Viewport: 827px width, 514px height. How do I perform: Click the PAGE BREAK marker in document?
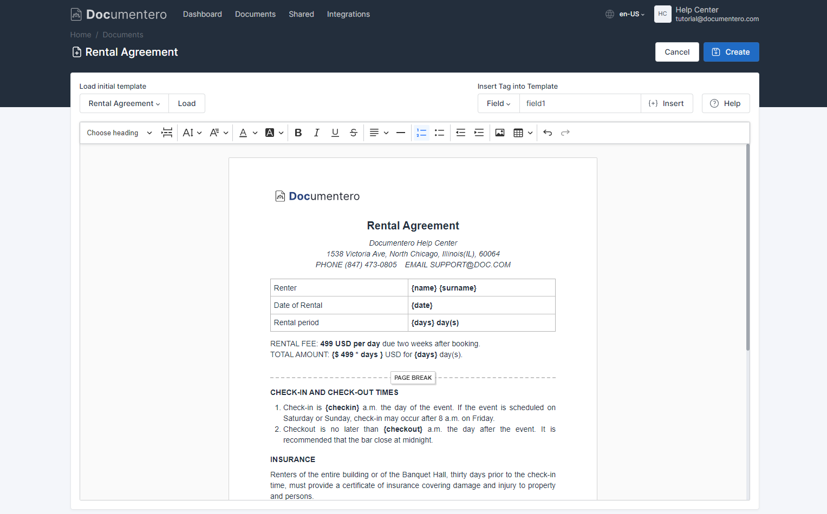[413, 378]
